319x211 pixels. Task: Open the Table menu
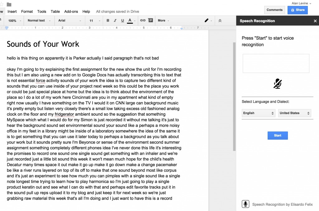point(55,12)
